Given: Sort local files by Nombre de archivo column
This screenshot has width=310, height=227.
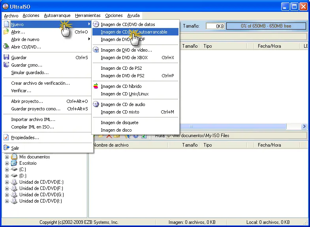Looking at the screenshot, I should coord(130,145).
